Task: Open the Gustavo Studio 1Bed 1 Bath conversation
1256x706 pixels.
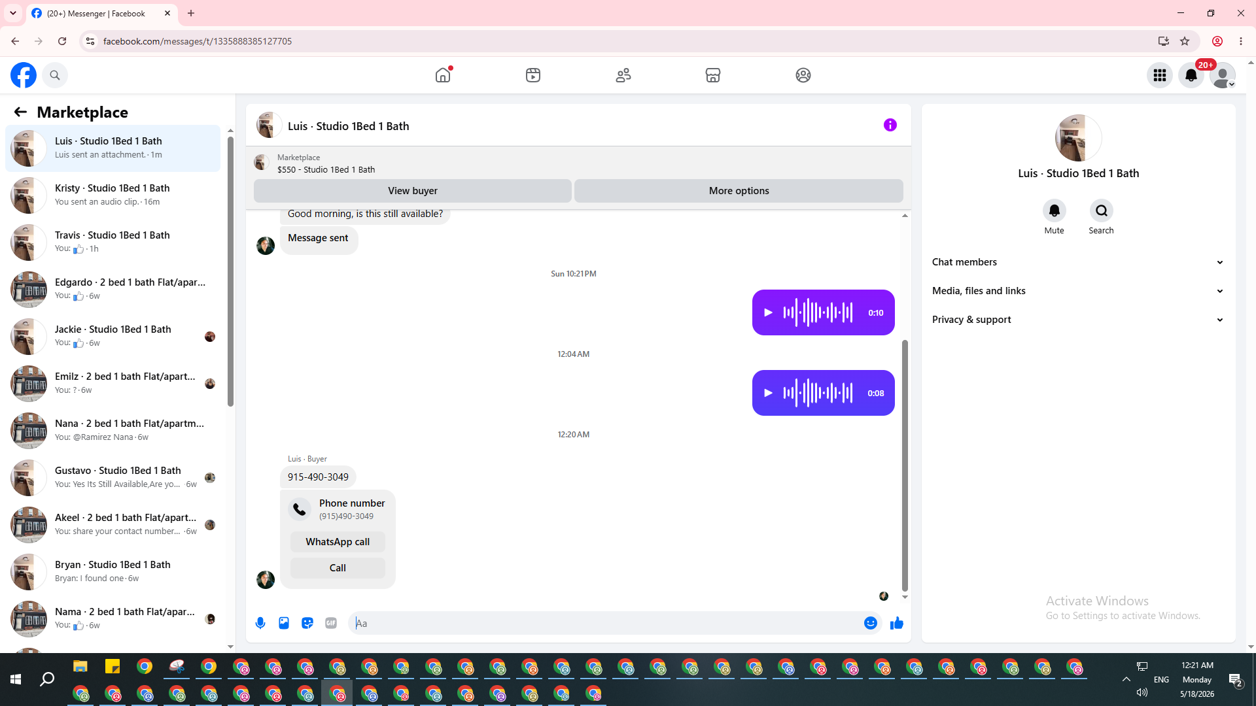Action: pos(113,478)
